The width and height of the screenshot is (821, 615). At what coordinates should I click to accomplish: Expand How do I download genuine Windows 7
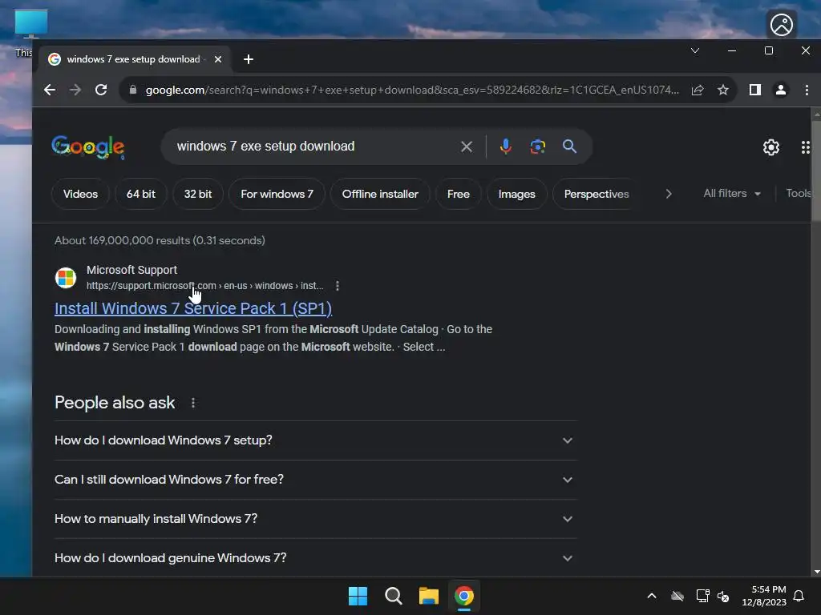pyautogui.click(x=316, y=558)
